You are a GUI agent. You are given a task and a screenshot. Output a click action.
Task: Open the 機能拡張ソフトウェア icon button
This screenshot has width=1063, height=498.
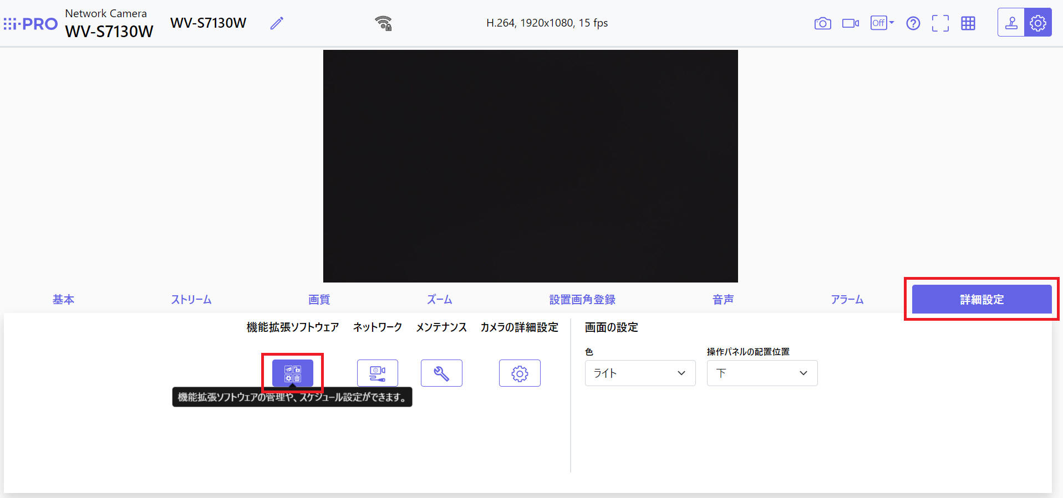293,373
